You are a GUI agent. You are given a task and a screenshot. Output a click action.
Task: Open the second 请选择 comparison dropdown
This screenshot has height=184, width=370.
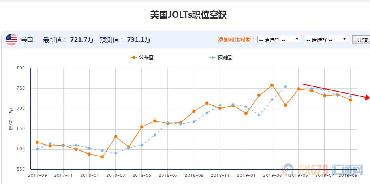pos(327,39)
